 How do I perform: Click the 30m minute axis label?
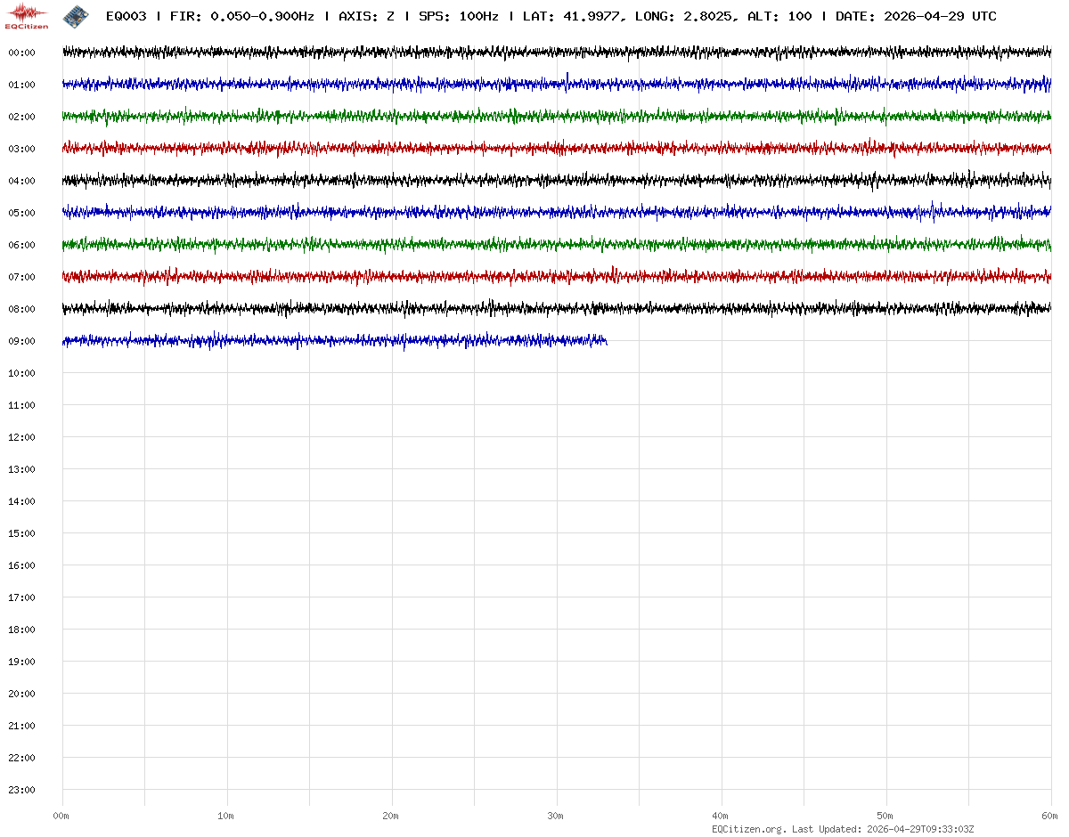coord(555,816)
